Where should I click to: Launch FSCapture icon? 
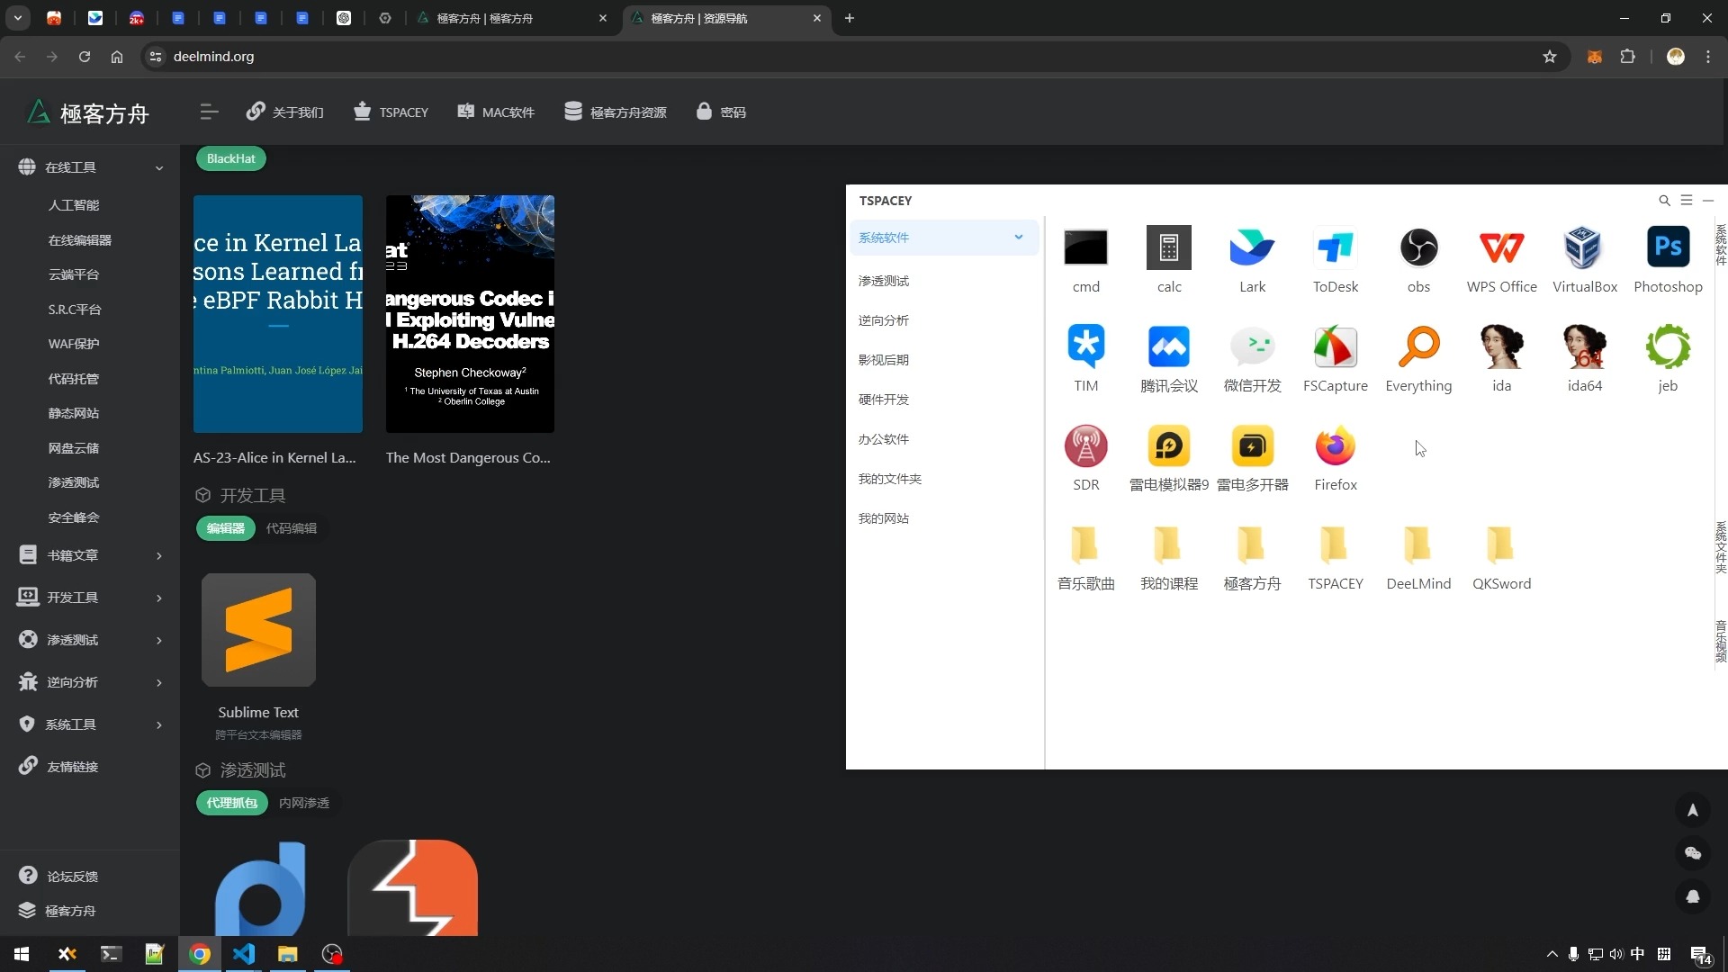pyautogui.click(x=1335, y=347)
